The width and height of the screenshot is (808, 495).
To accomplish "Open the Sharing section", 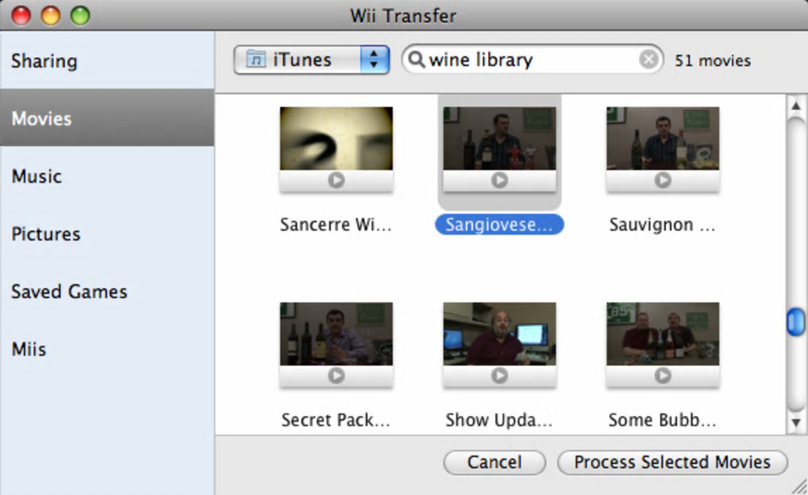I will [x=107, y=60].
